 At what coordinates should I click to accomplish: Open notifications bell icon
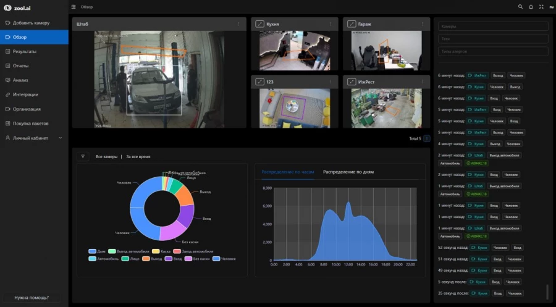click(x=531, y=7)
